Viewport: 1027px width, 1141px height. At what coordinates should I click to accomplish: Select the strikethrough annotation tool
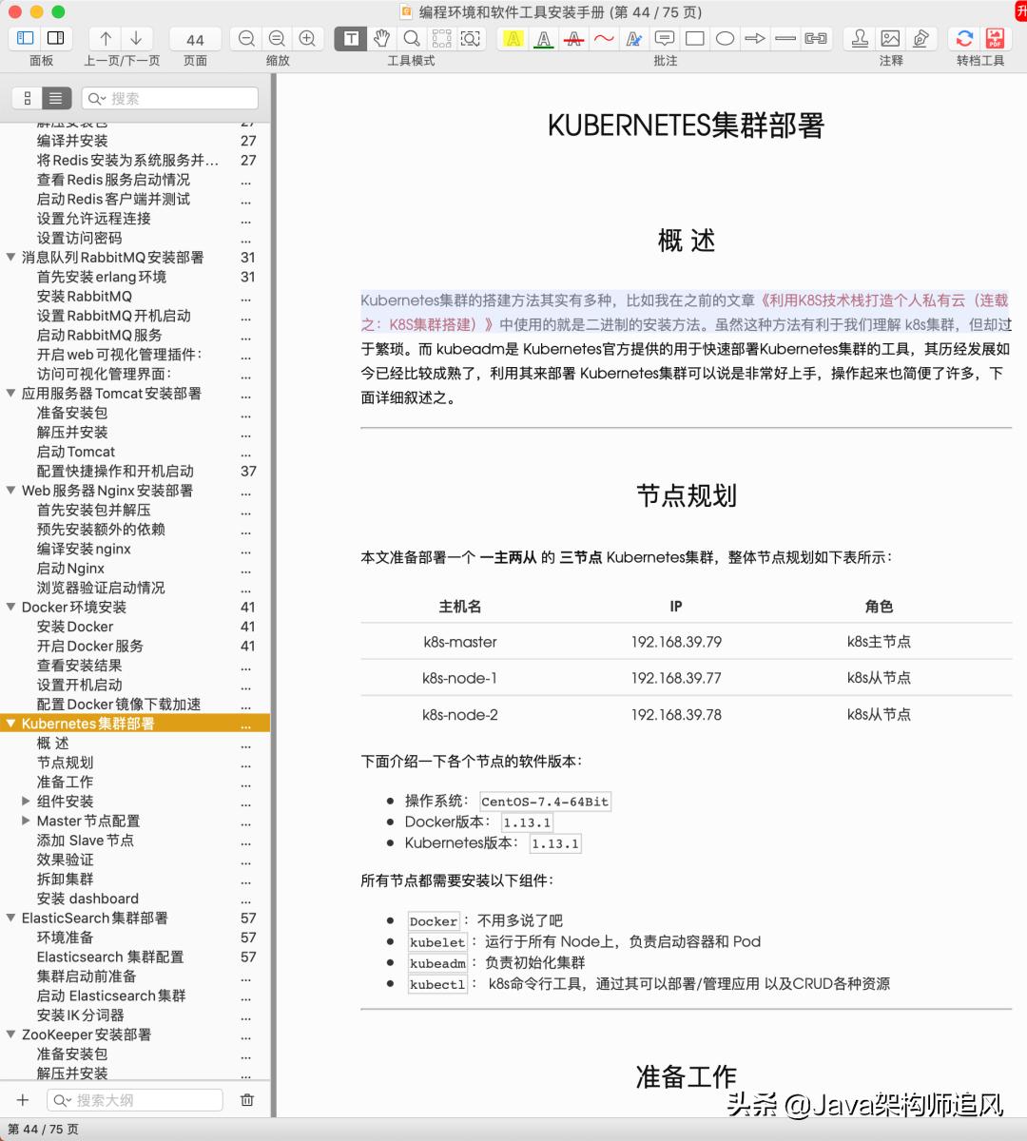pyautogui.click(x=573, y=39)
